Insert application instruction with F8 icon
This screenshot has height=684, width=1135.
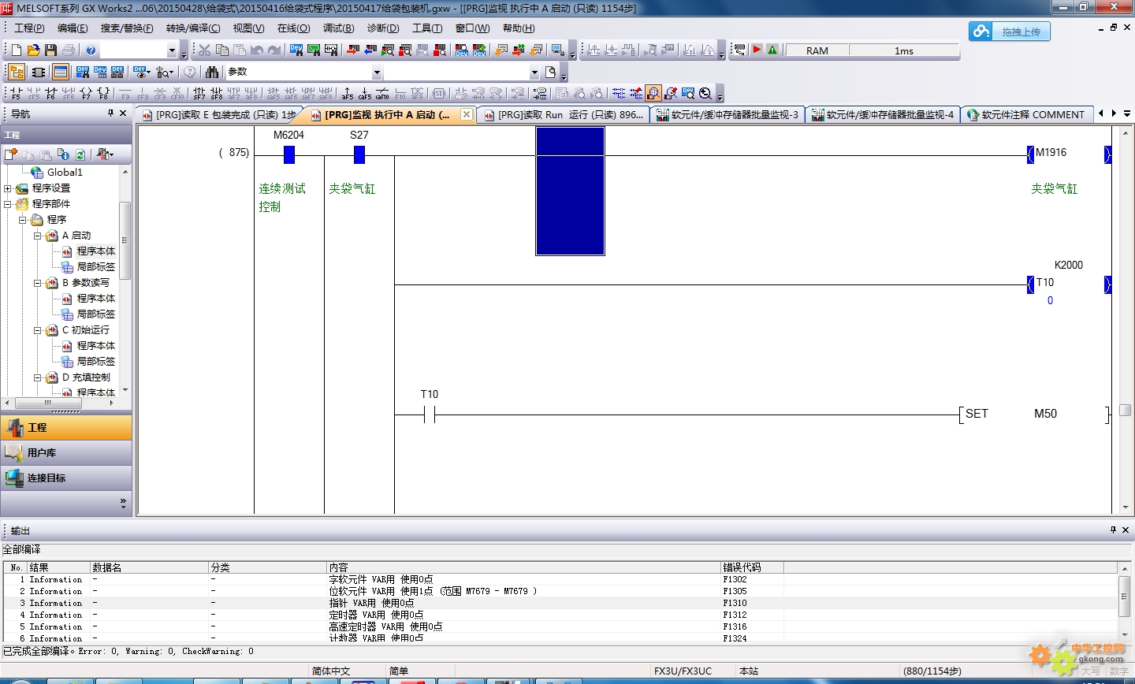tap(103, 93)
